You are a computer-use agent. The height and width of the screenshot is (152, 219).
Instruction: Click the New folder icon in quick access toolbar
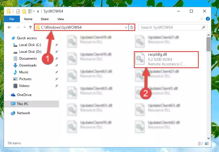coord(24,11)
